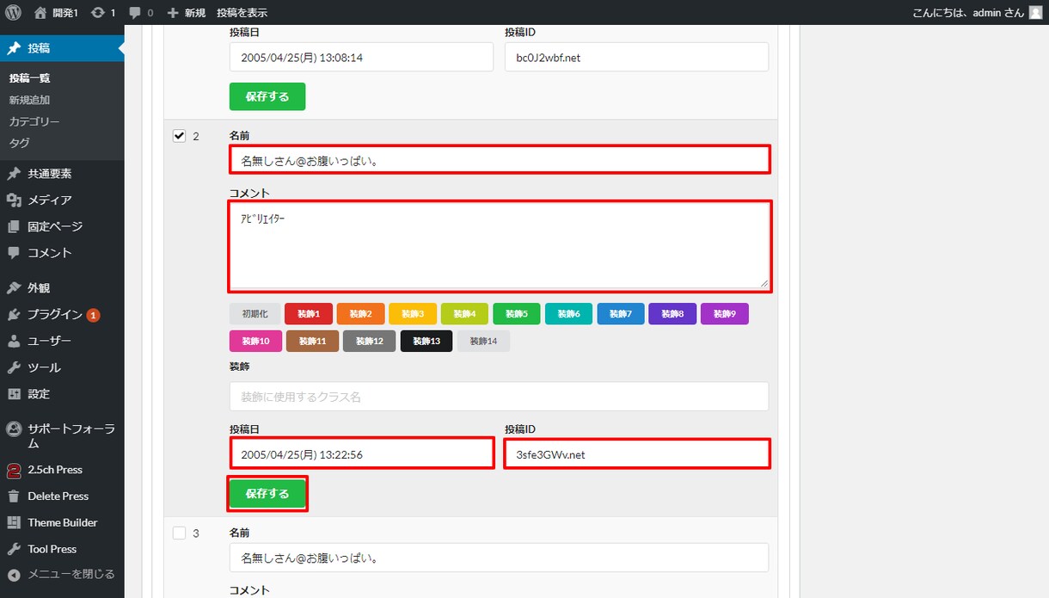Open the プラグイン menu with update badge
The image size is (1049, 598).
[62, 315]
